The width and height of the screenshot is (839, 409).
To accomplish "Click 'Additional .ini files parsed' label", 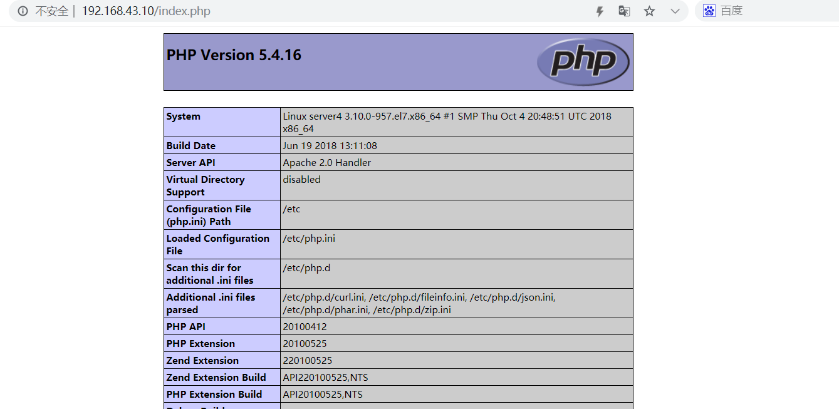I will coord(211,304).
